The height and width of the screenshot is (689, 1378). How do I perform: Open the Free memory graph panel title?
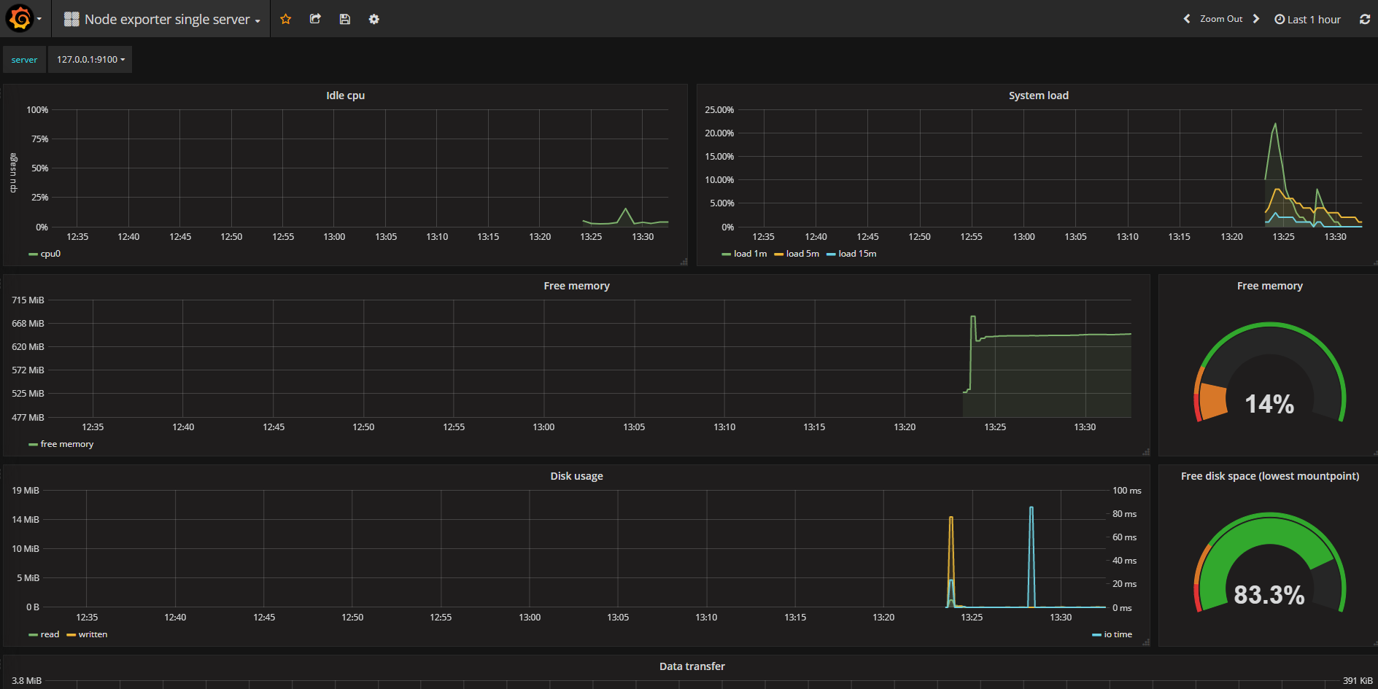pos(576,286)
